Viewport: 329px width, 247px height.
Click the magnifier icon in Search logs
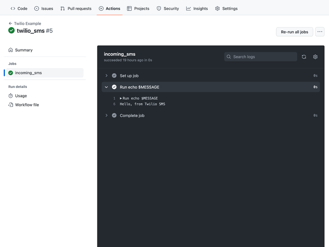coord(229,57)
